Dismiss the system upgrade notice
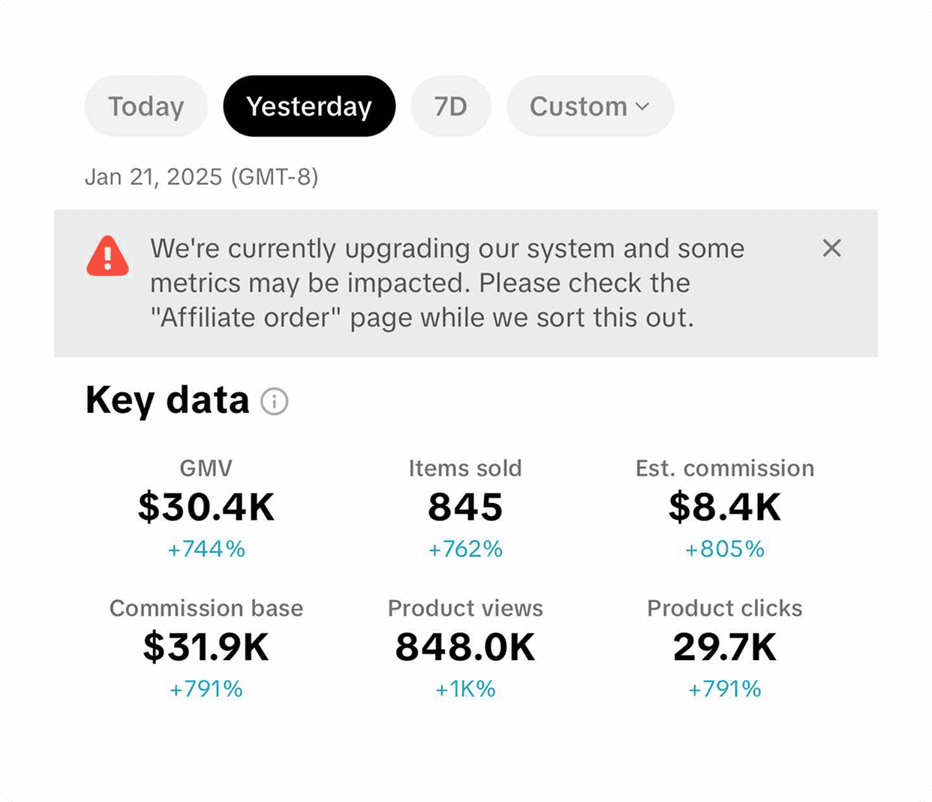 coord(831,248)
